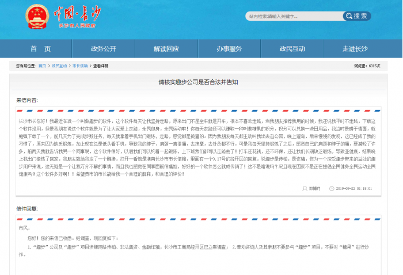Image resolution: width=403 pixels, height=275 pixels.
Task: Focus the 站内检索 keyword search field
Action: (x=295, y=16)
